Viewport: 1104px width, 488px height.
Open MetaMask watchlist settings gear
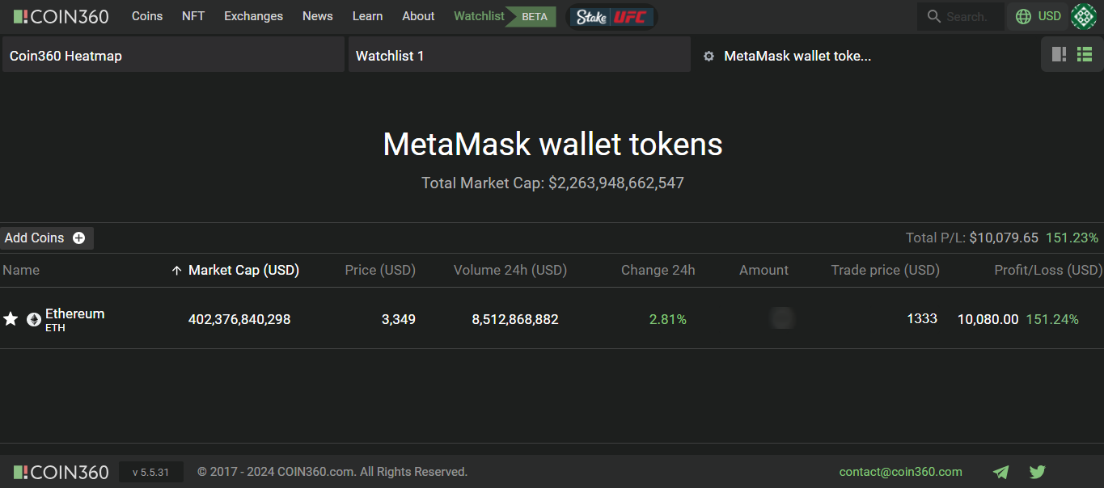(709, 57)
